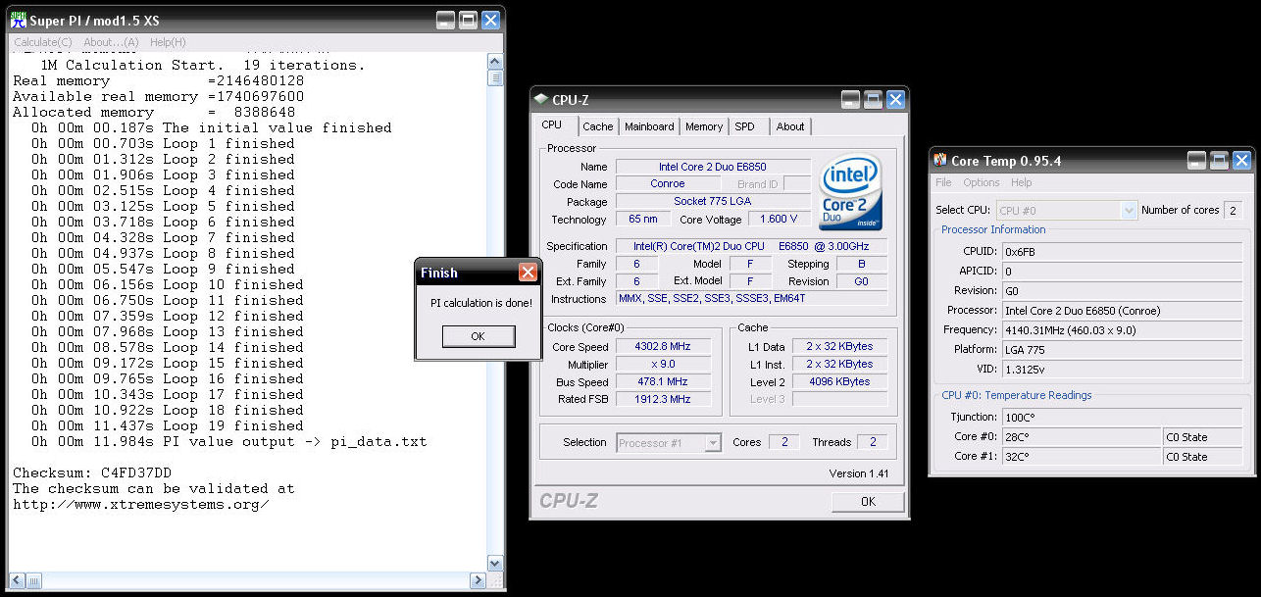Click the Threads value in CPU-Z
Image resolution: width=1261 pixels, height=597 pixels.
873,443
